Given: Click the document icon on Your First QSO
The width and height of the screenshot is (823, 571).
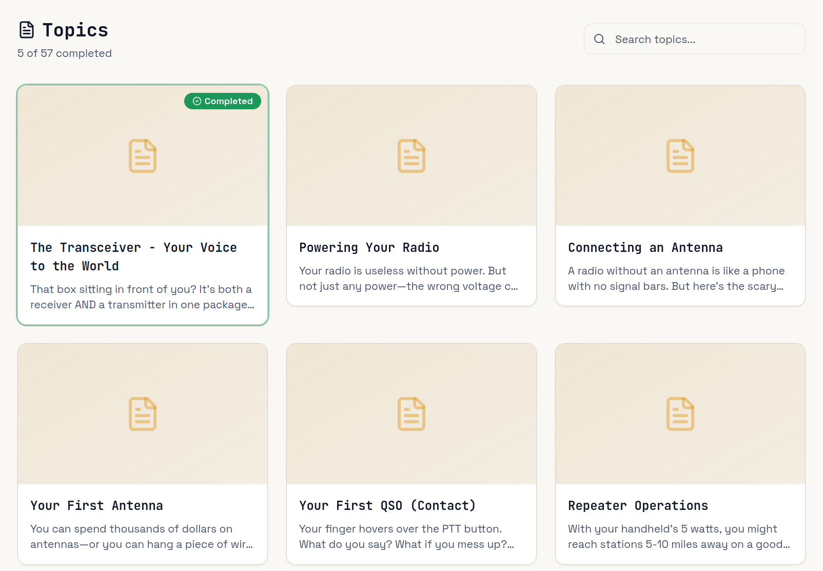Looking at the screenshot, I should 411,414.
